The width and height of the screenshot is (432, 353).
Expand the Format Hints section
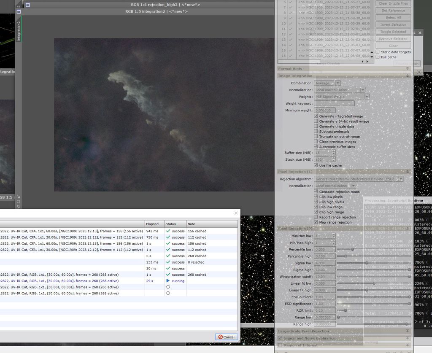coord(408,69)
